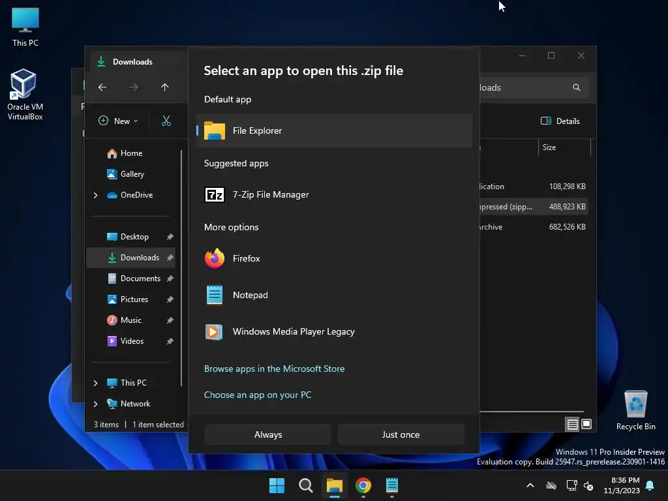Expand the Network tree node

95,404
